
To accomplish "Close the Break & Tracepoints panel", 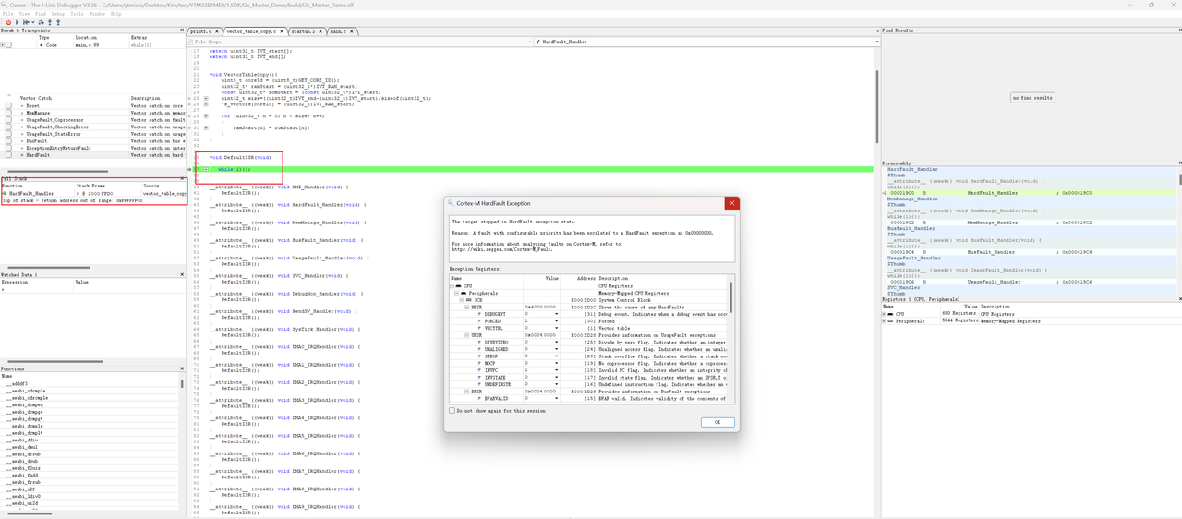I will (182, 30).
